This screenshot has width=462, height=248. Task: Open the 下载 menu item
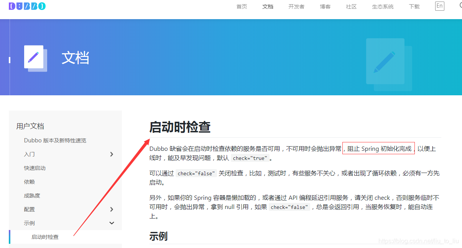point(414,7)
